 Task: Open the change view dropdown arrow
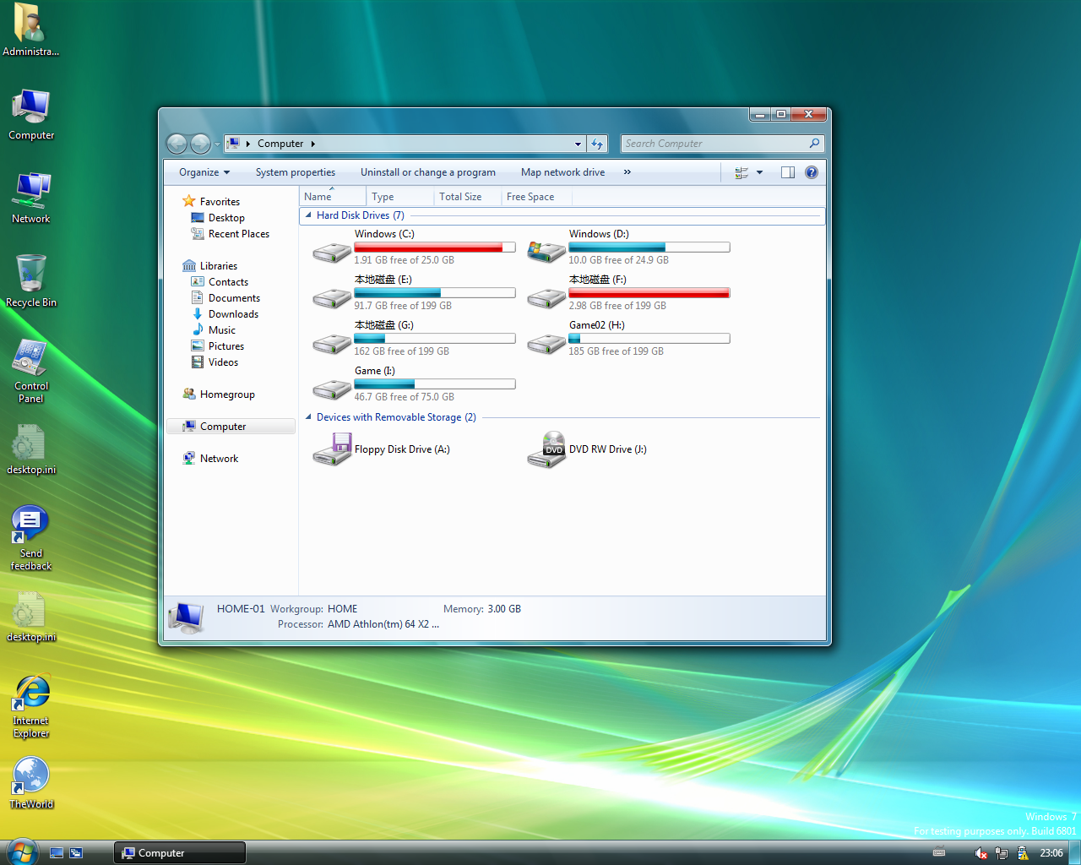759,172
